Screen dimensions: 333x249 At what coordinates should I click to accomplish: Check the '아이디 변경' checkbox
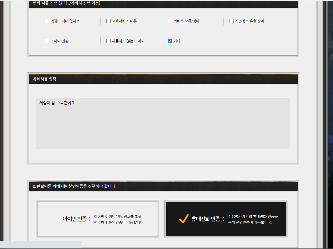(x=47, y=41)
